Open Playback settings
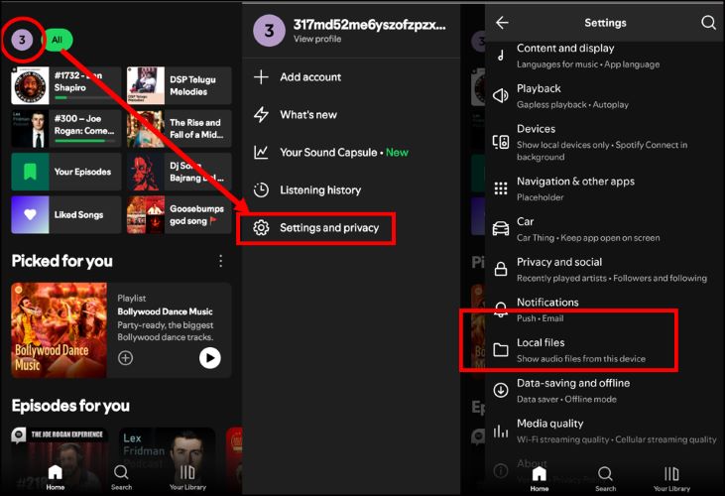 click(x=605, y=96)
